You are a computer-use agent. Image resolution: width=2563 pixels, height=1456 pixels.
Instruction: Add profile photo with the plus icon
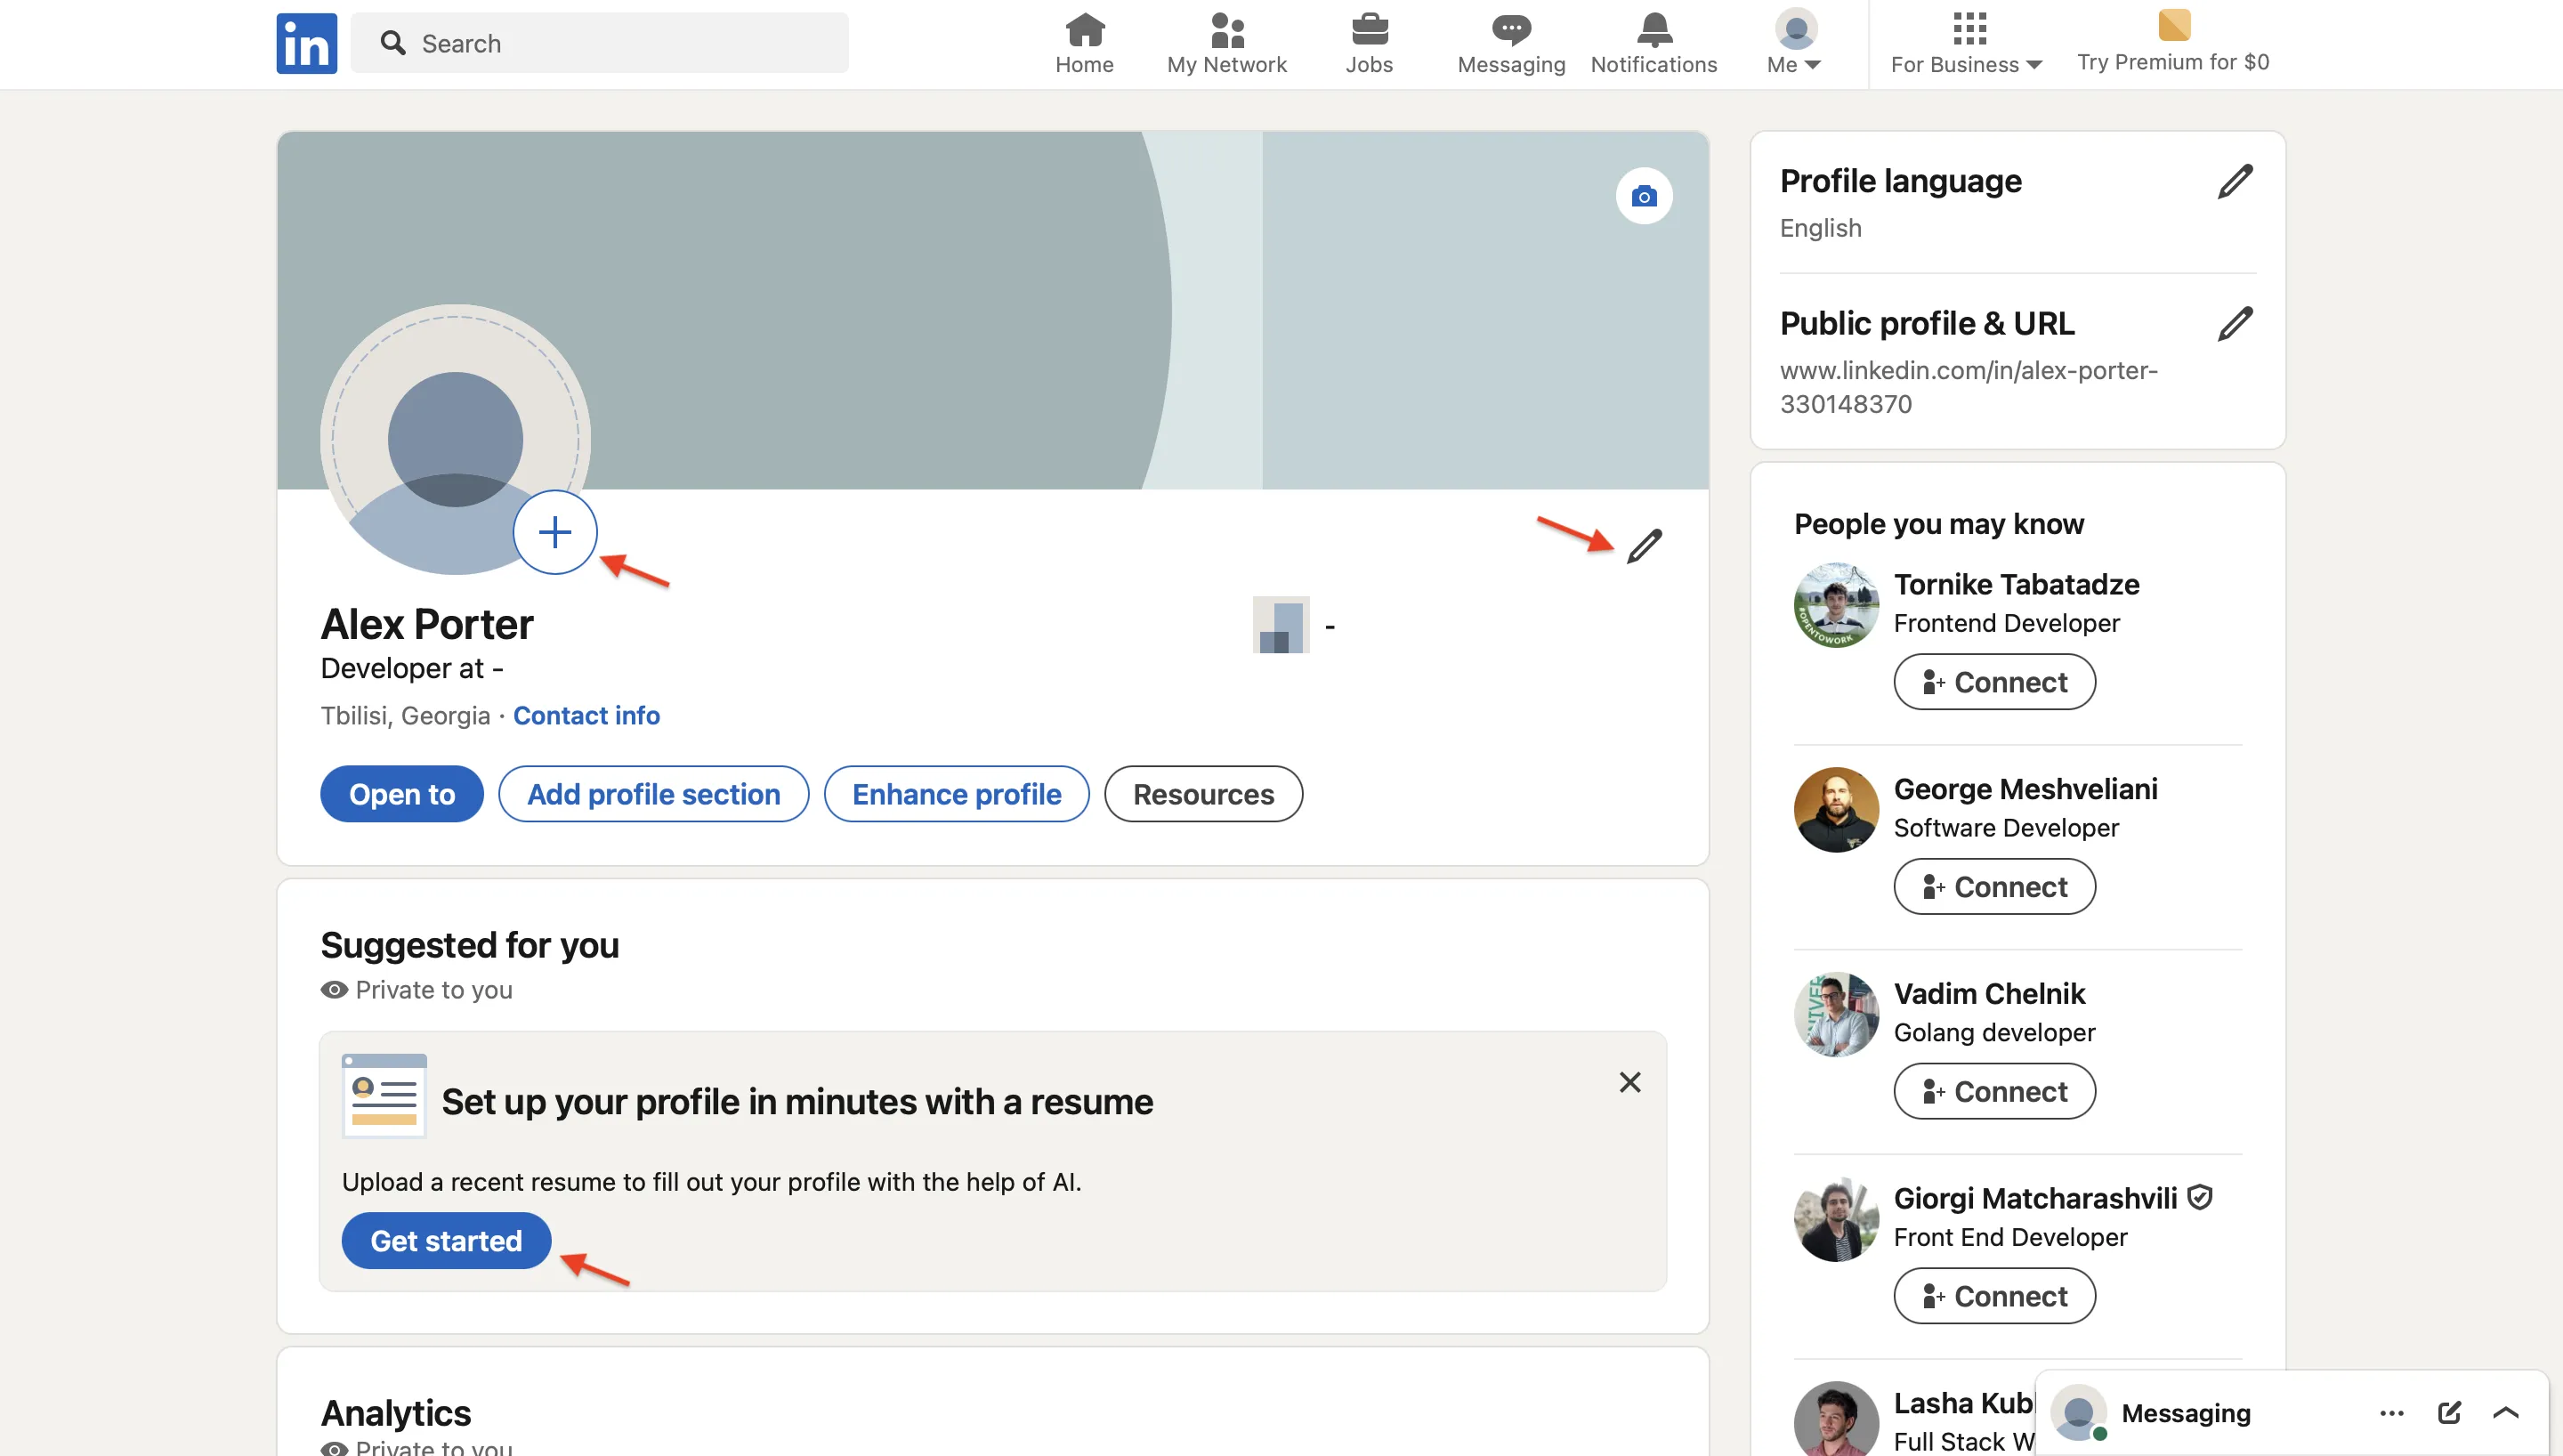[x=554, y=532]
